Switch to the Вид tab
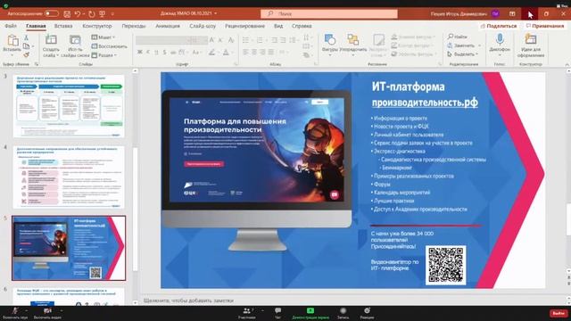This screenshot has height=321, width=571. [x=278, y=26]
